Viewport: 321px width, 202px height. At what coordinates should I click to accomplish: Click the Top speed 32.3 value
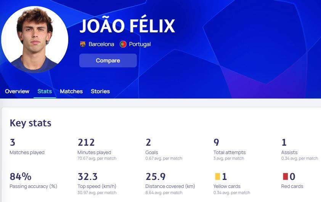pyautogui.click(x=88, y=177)
